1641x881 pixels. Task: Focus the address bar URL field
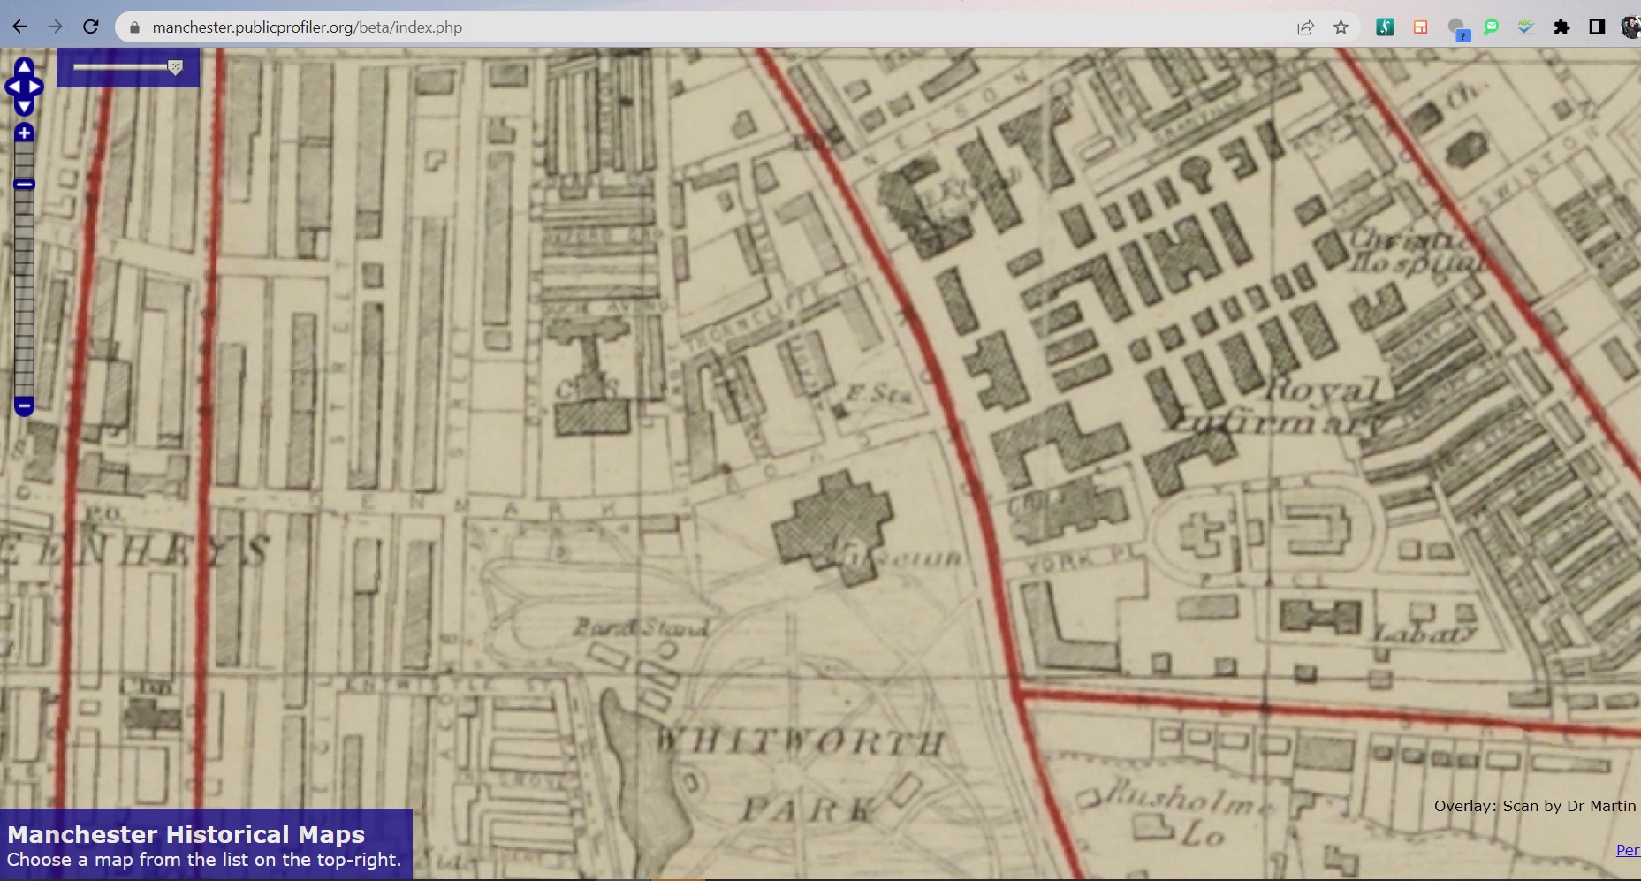click(x=707, y=27)
